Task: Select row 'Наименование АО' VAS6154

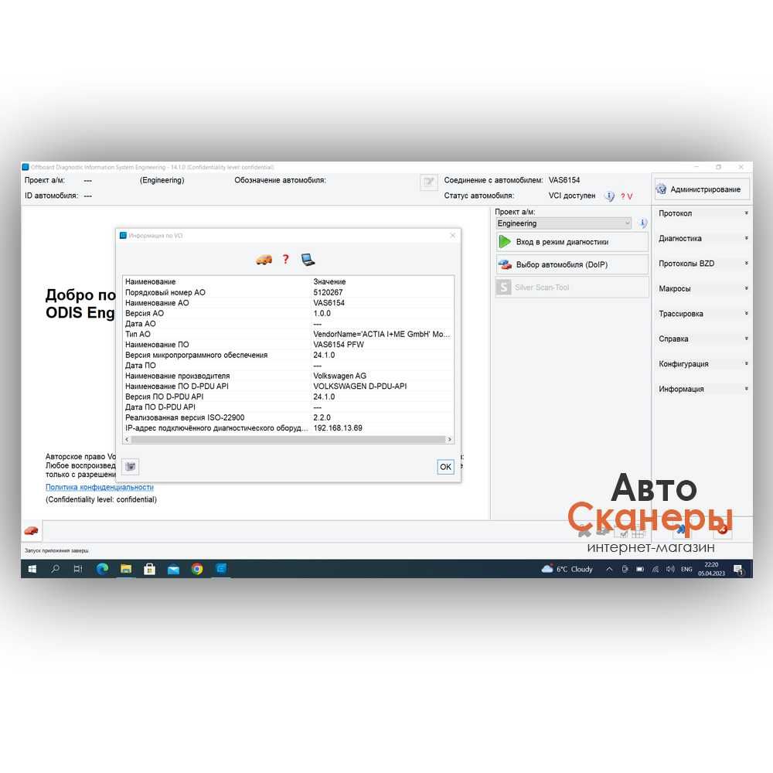Action: coord(288,303)
